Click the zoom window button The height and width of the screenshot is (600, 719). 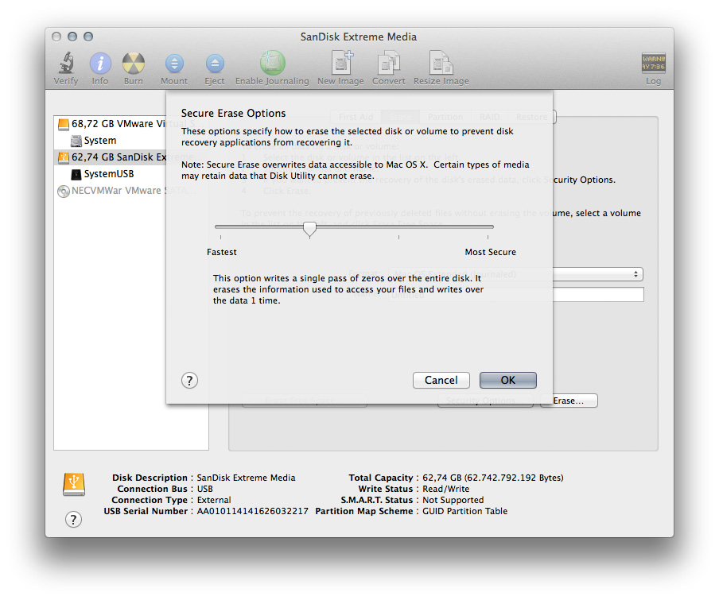[88, 37]
